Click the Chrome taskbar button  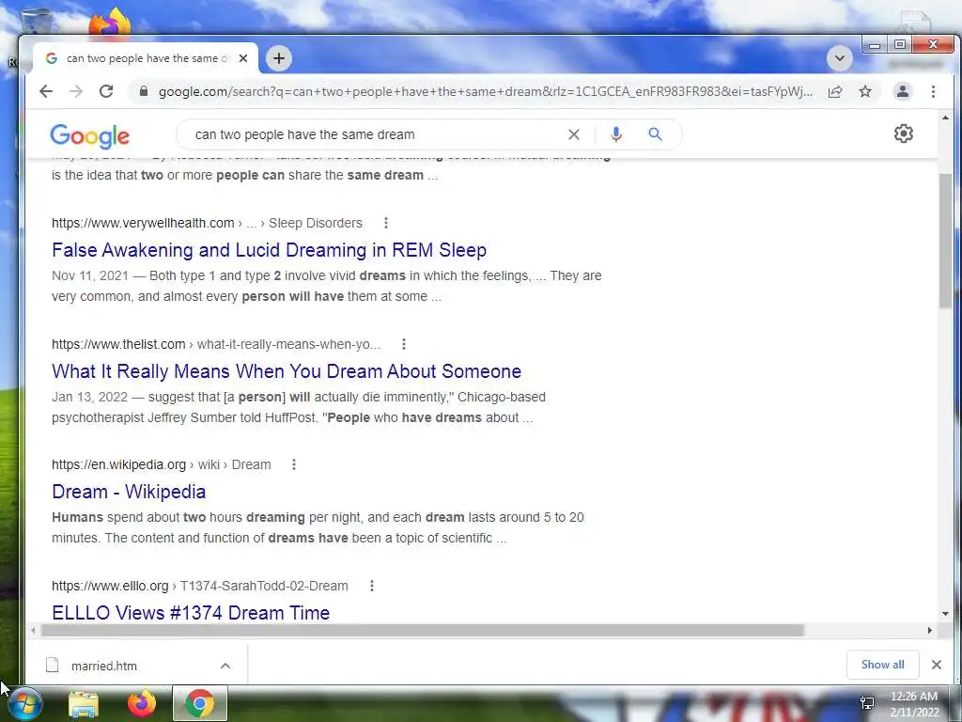click(200, 703)
